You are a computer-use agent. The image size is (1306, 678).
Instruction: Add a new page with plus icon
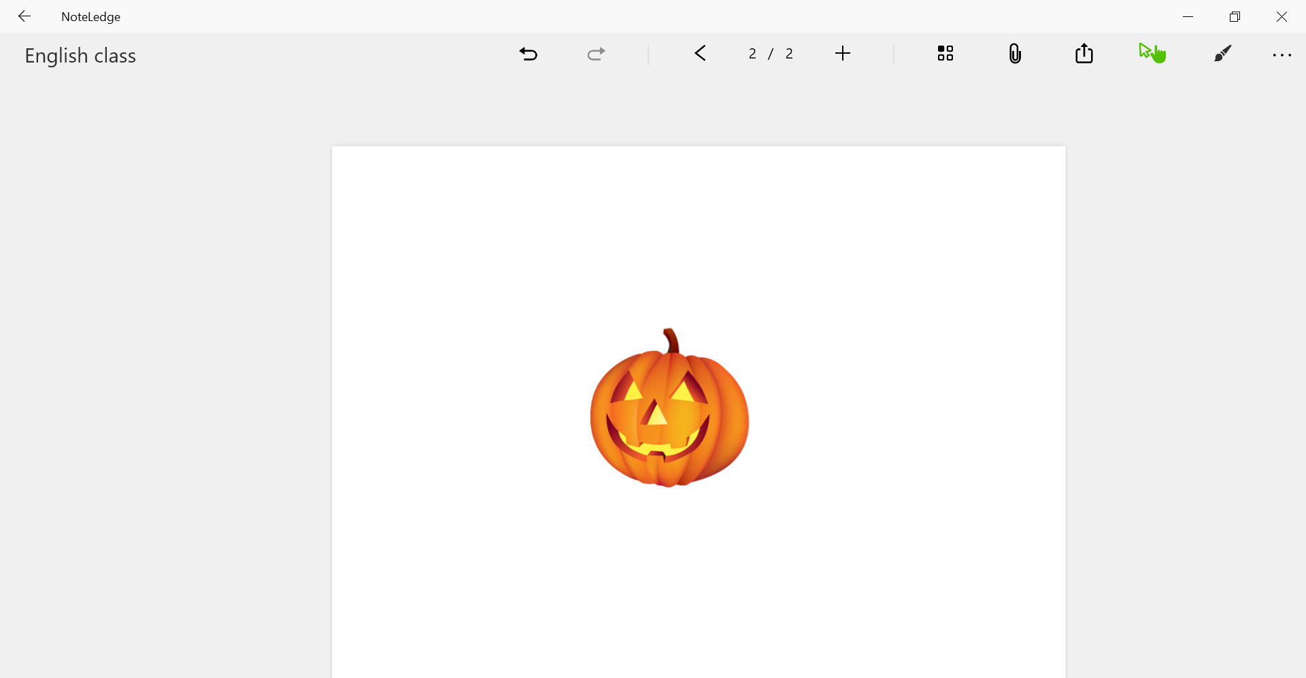[843, 53]
